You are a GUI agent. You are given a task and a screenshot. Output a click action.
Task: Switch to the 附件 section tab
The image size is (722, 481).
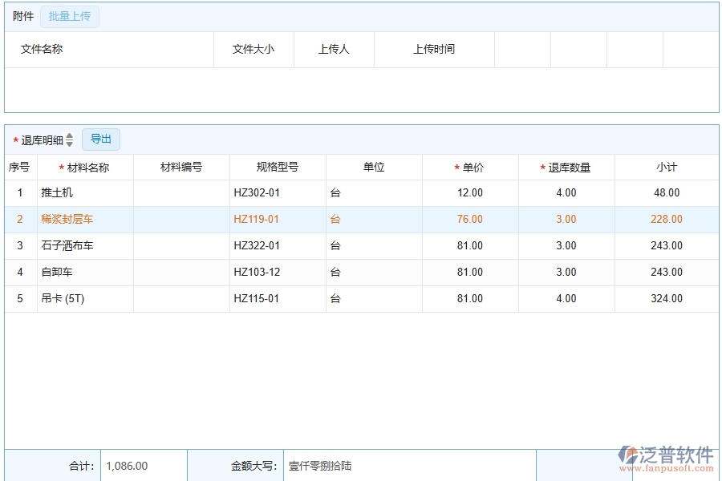pyautogui.click(x=23, y=16)
